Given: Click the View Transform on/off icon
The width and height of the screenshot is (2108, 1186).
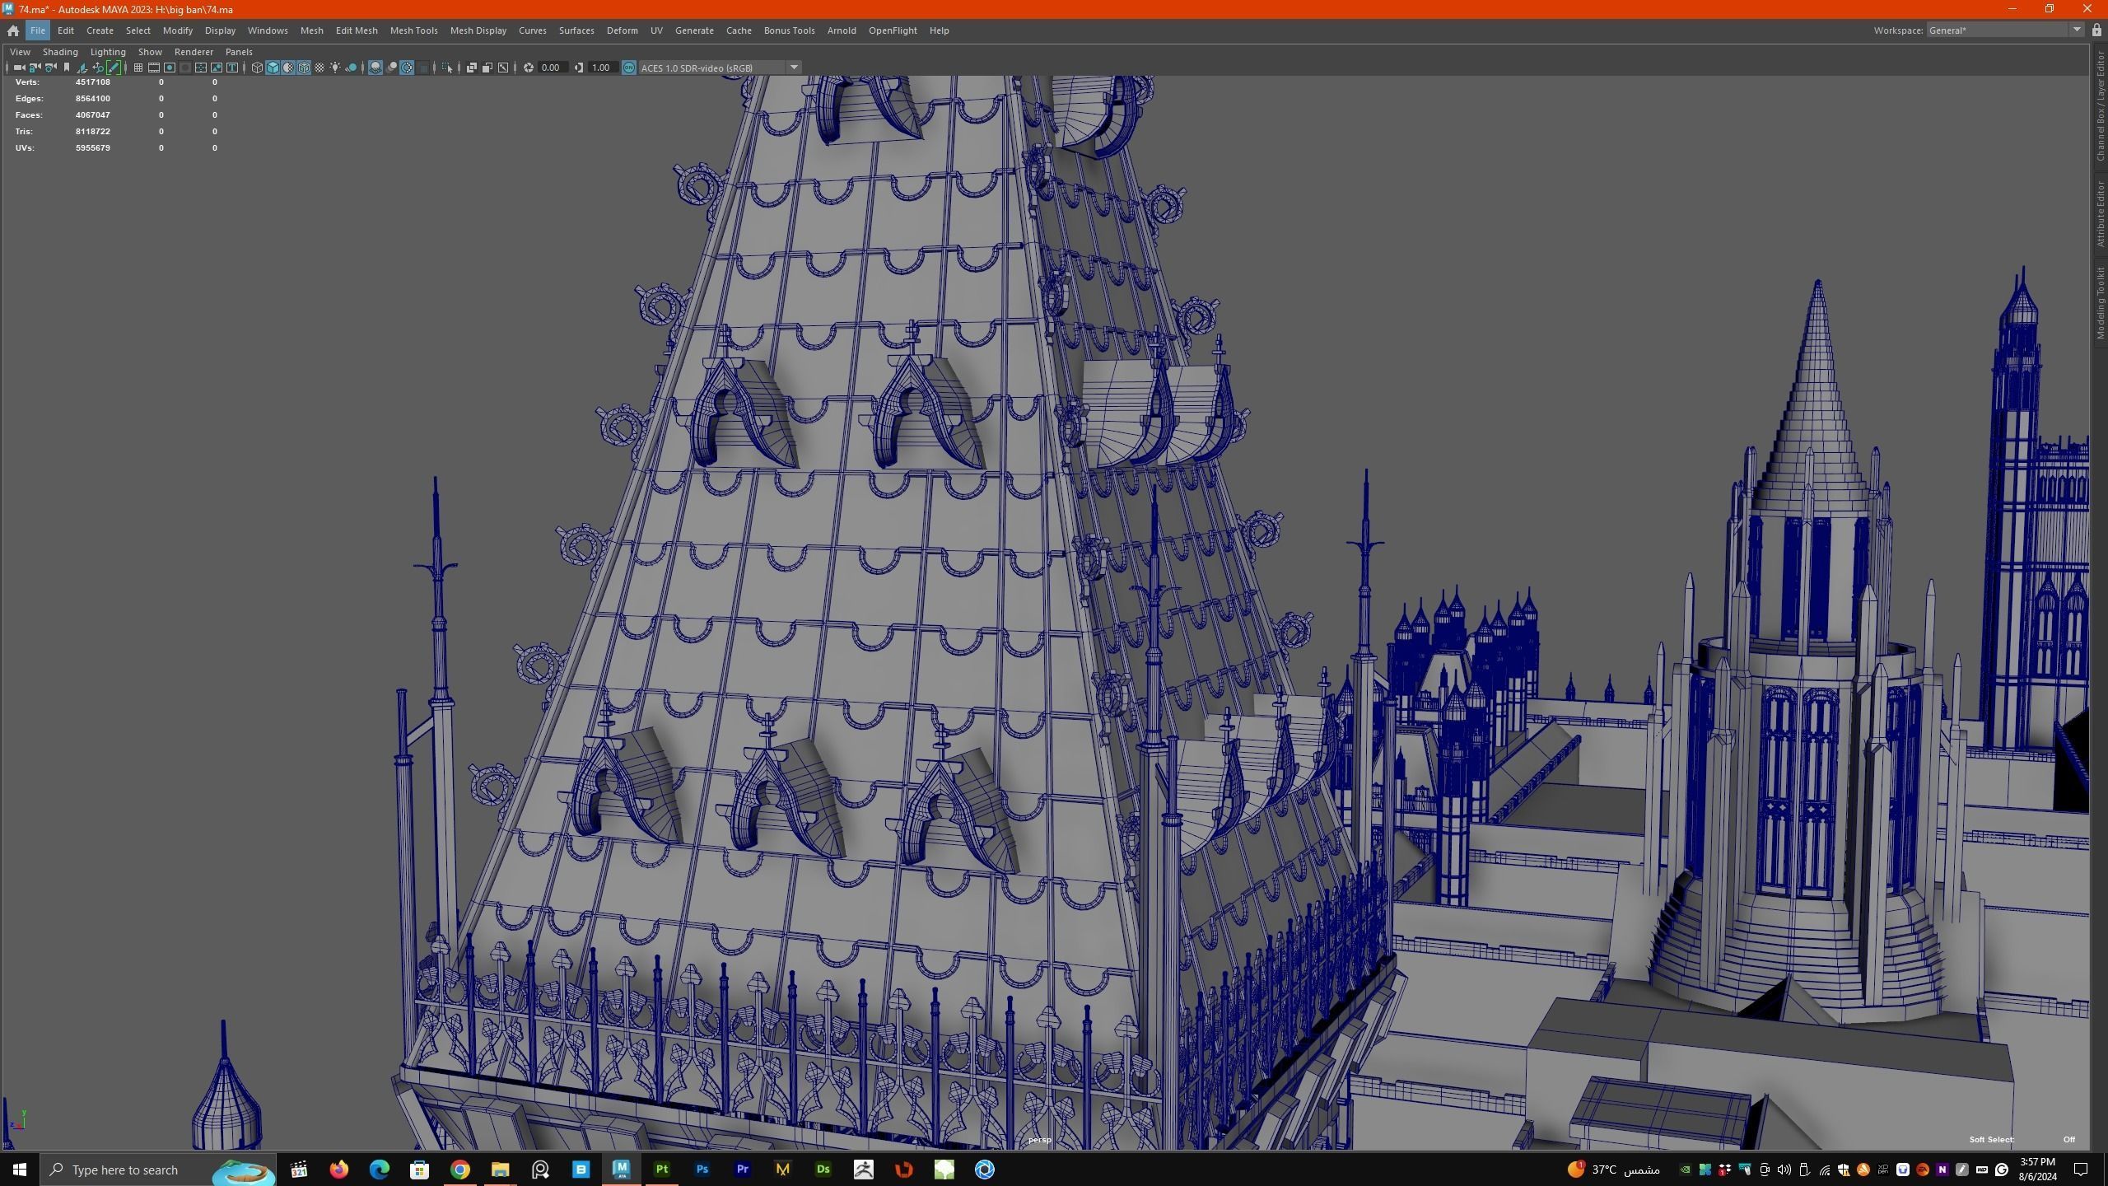Looking at the screenshot, I should point(629,68).
